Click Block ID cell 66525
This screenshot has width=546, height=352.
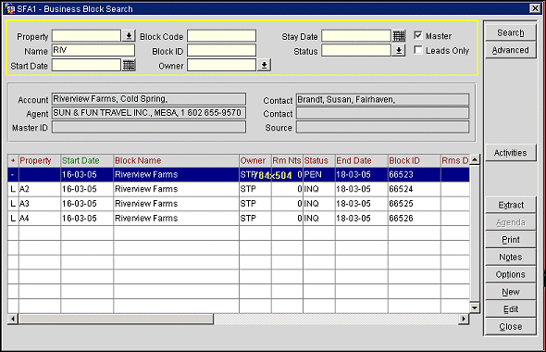tap(415, 204)
